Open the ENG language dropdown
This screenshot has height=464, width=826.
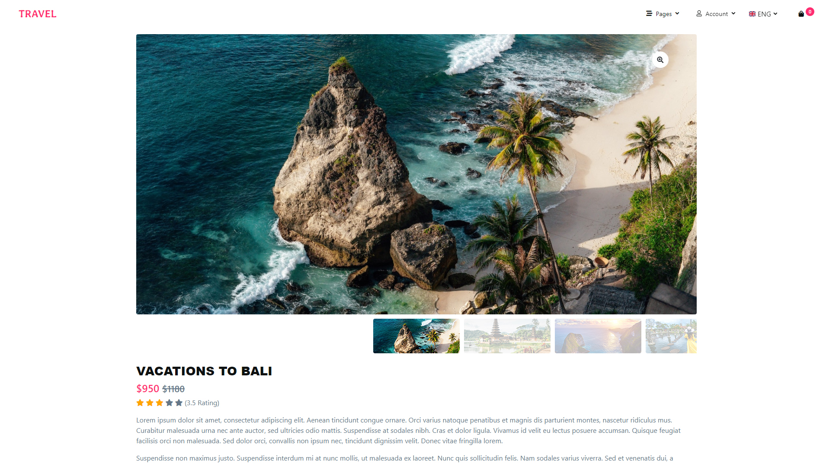coord(763,14)
